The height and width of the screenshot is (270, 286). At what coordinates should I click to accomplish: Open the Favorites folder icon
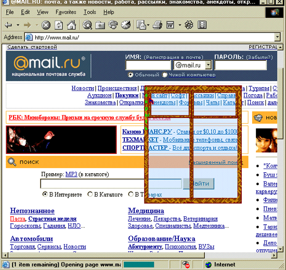tap(100, 25)
